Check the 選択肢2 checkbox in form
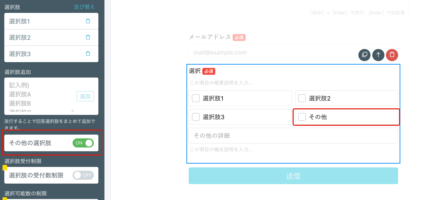The height and width of the screenshot is (200, 434). [x=302, y=98]
